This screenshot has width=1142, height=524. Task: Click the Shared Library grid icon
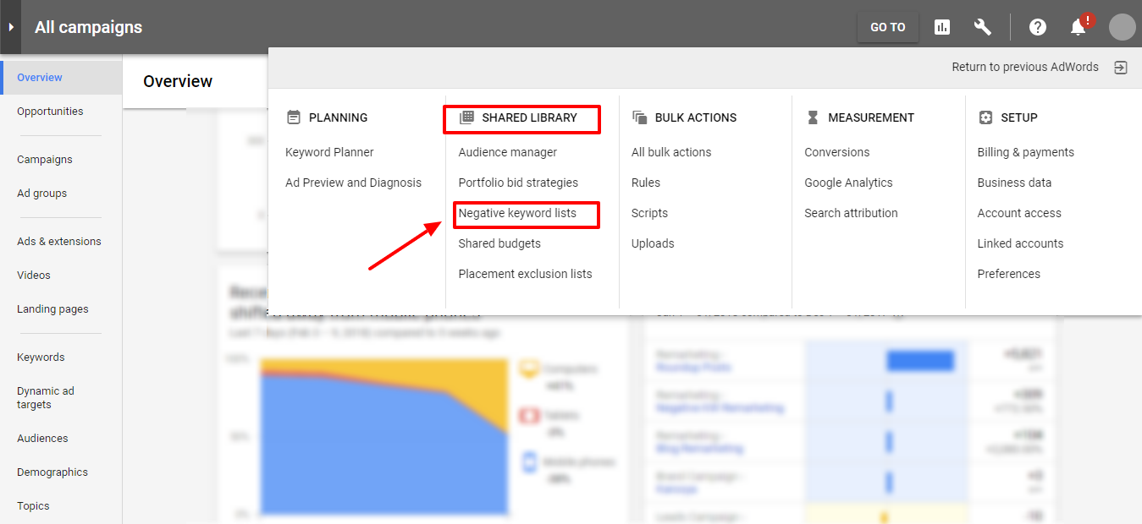[466, 117]
